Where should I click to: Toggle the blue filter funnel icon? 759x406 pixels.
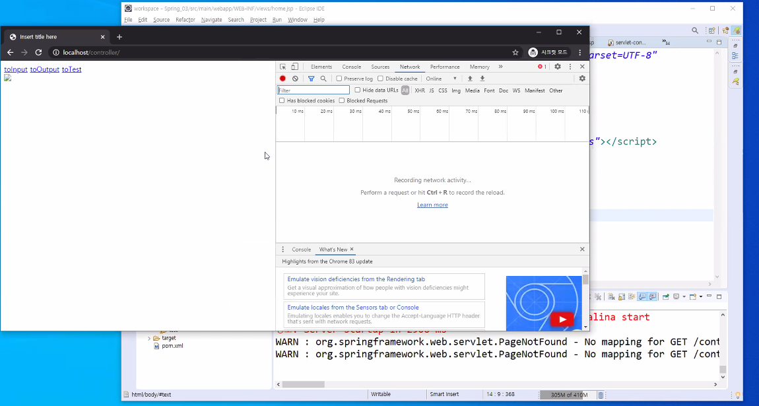click(312, 79)
